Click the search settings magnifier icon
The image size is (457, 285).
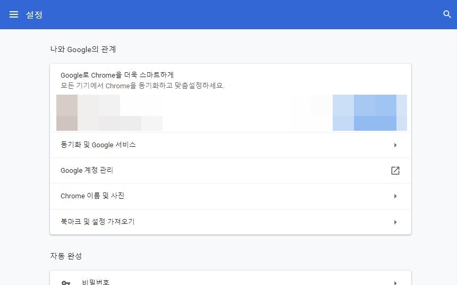click(447, 14)
